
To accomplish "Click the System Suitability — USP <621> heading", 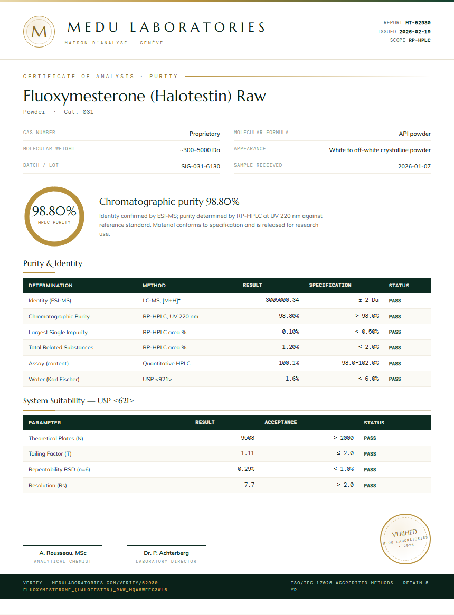I will [79, 401].
